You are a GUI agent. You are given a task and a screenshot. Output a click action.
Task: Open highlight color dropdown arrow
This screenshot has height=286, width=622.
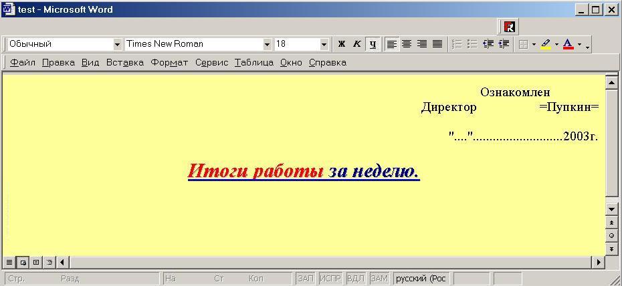click(556, 44)
